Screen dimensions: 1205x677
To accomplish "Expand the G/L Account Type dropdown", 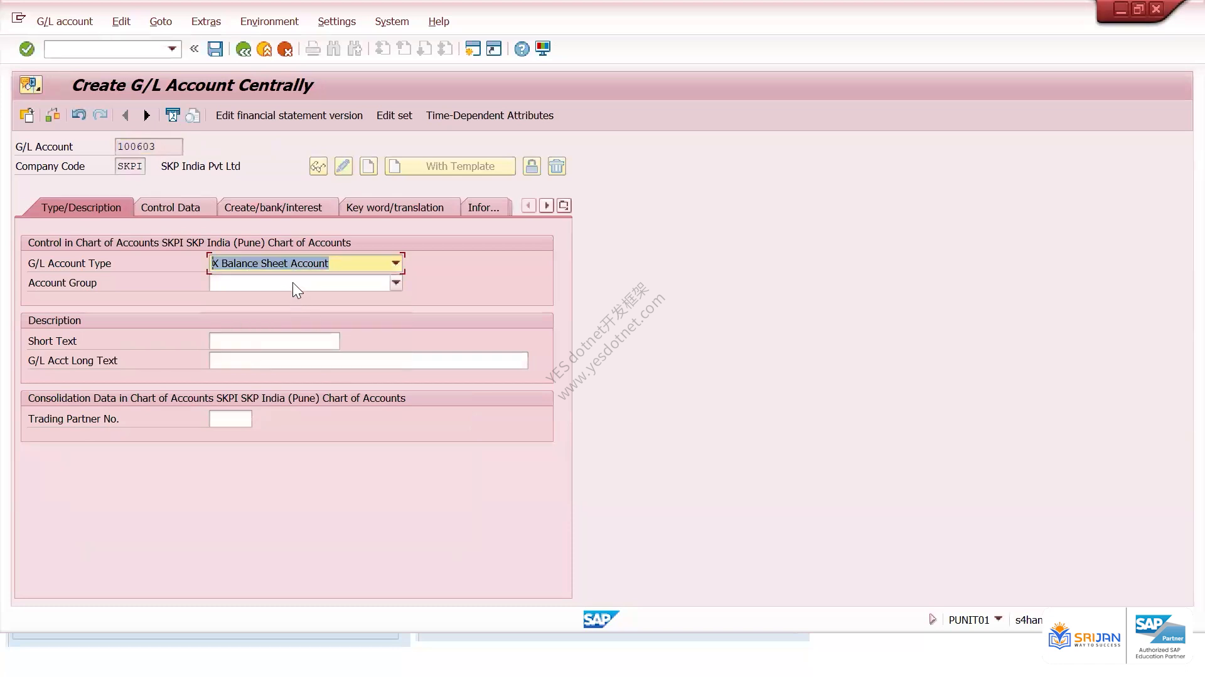I will click(395, 263).
